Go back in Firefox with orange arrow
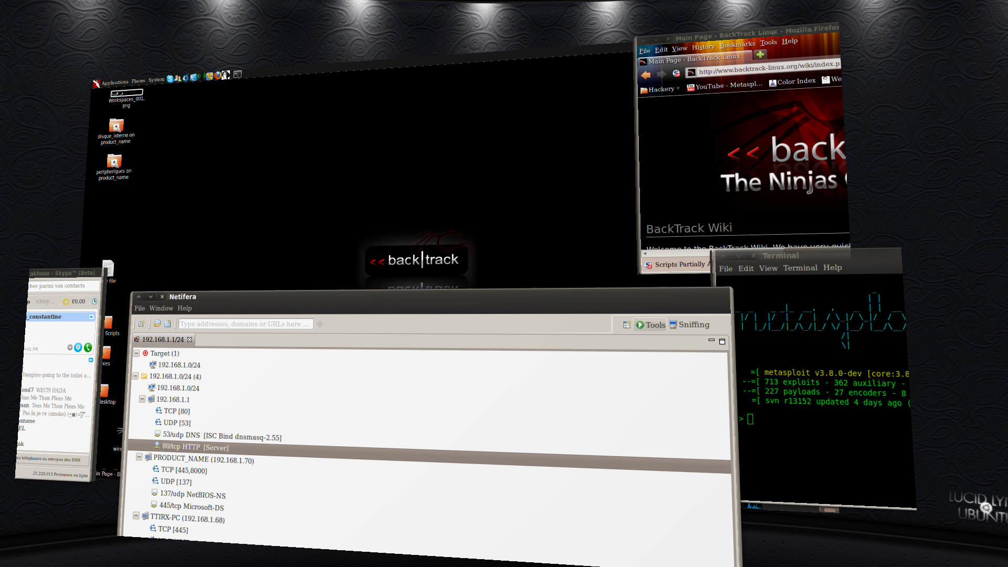This screenshot has width=1008, height=567. 646,75
